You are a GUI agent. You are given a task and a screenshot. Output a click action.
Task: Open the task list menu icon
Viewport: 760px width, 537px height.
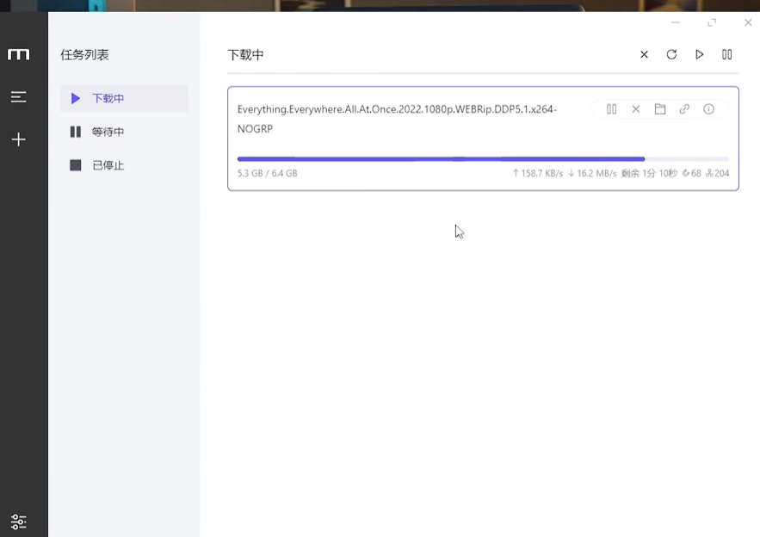18,97
